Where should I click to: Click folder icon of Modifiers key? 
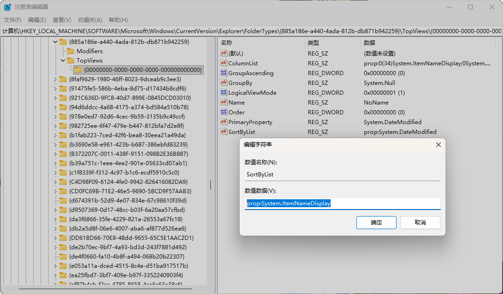(x=71, y=51)
